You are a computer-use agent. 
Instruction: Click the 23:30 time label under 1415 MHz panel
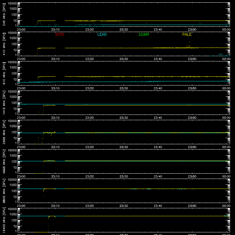click(x=124, y=118)
